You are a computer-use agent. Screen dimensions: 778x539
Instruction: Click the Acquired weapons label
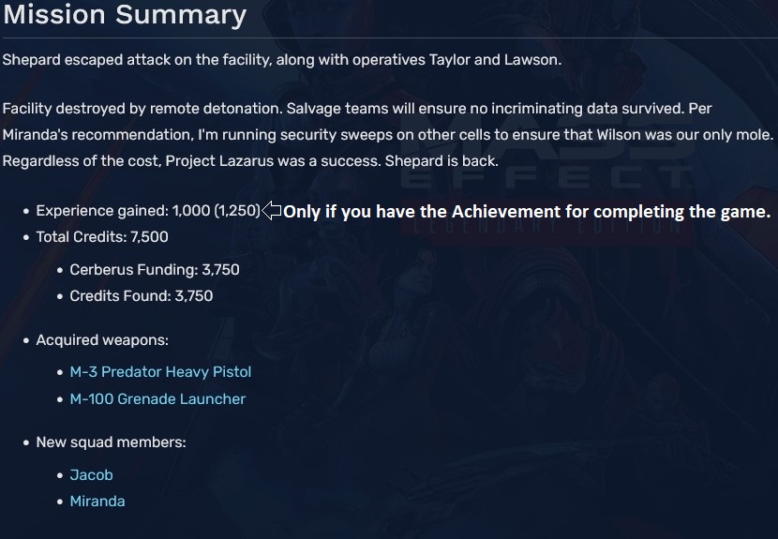click(x=102, y=340)
